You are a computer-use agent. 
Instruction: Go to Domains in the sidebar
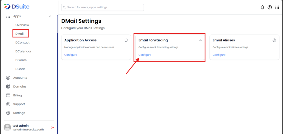pos(20,86)
